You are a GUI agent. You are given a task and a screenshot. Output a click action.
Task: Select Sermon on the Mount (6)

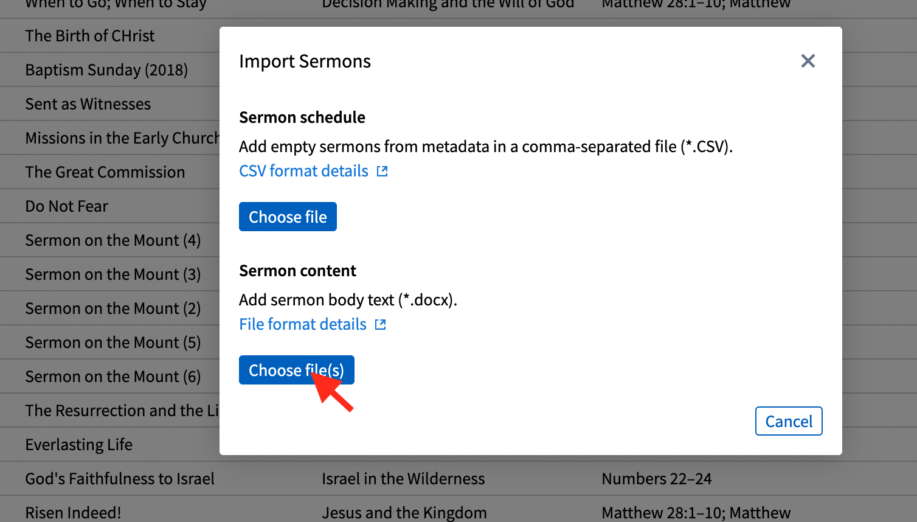113,377
